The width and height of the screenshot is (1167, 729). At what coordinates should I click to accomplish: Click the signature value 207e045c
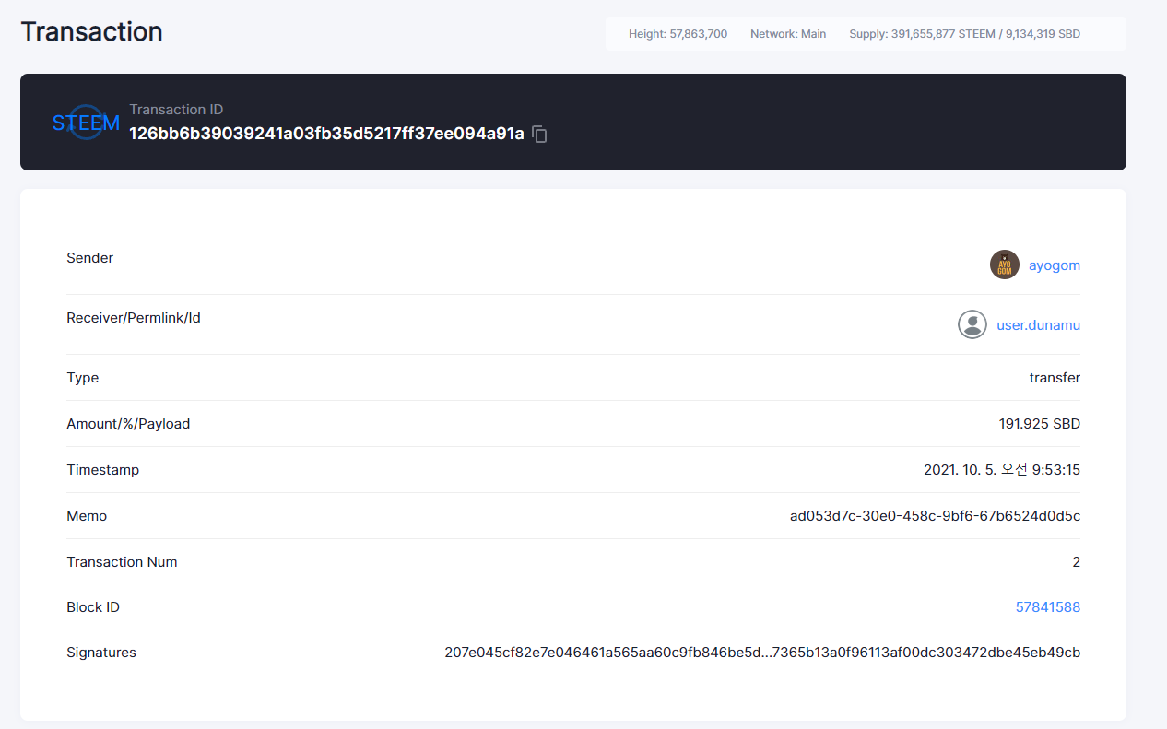(x=762, y=653)
